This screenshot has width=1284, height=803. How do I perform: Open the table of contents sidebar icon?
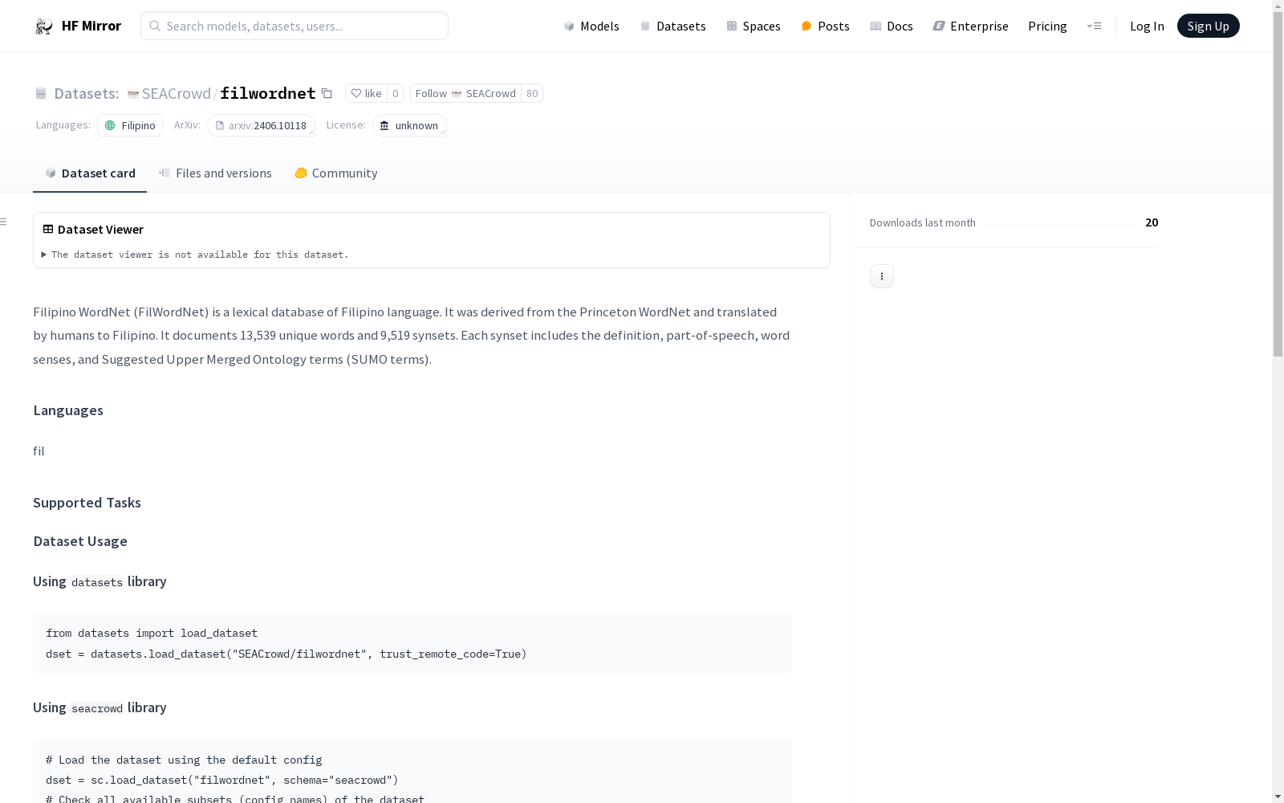coord(4,222)
